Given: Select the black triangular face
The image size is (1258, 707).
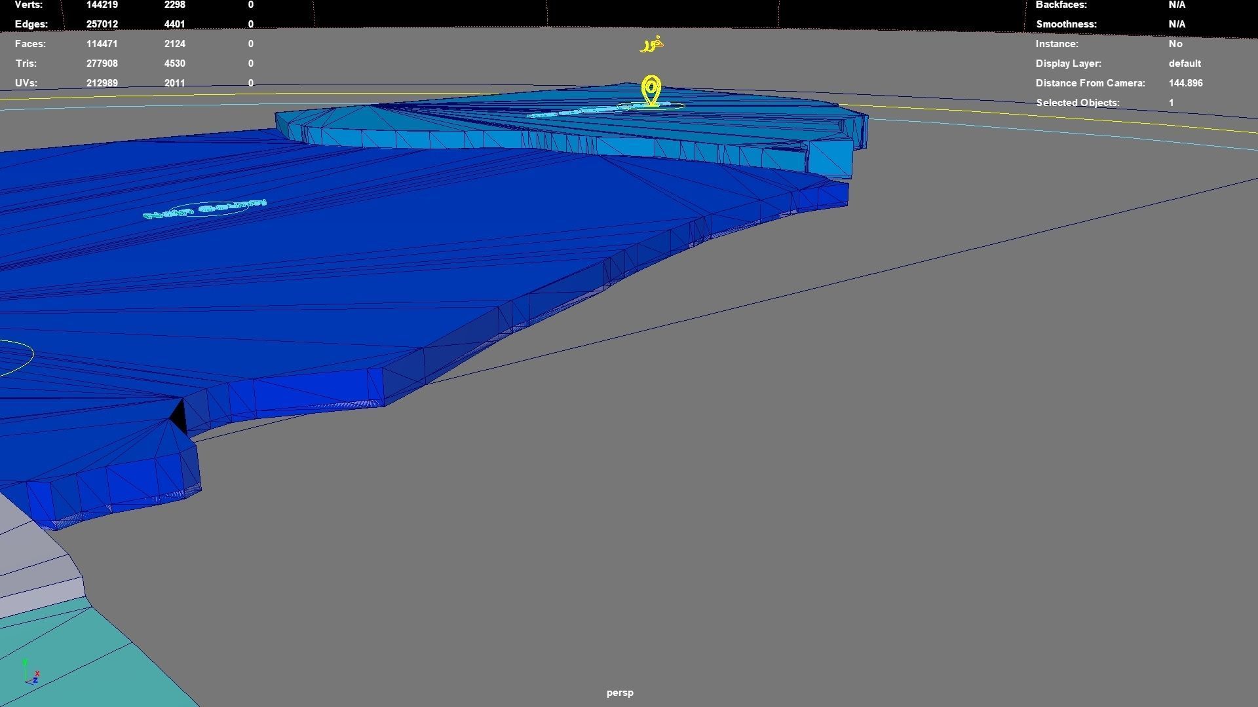Looking at the screenshot, I should [x=179, y=417].
